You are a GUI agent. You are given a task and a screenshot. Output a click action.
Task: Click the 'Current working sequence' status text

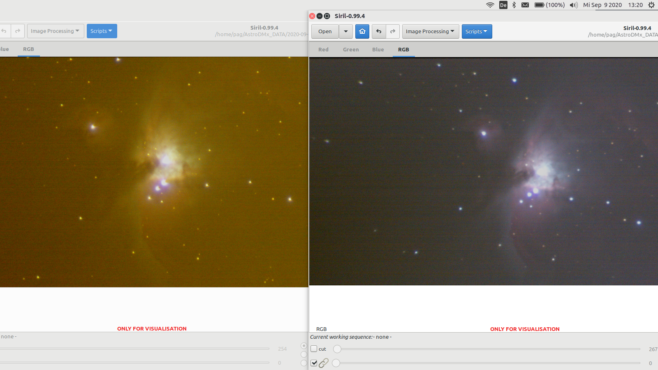(x=351, y=337)
